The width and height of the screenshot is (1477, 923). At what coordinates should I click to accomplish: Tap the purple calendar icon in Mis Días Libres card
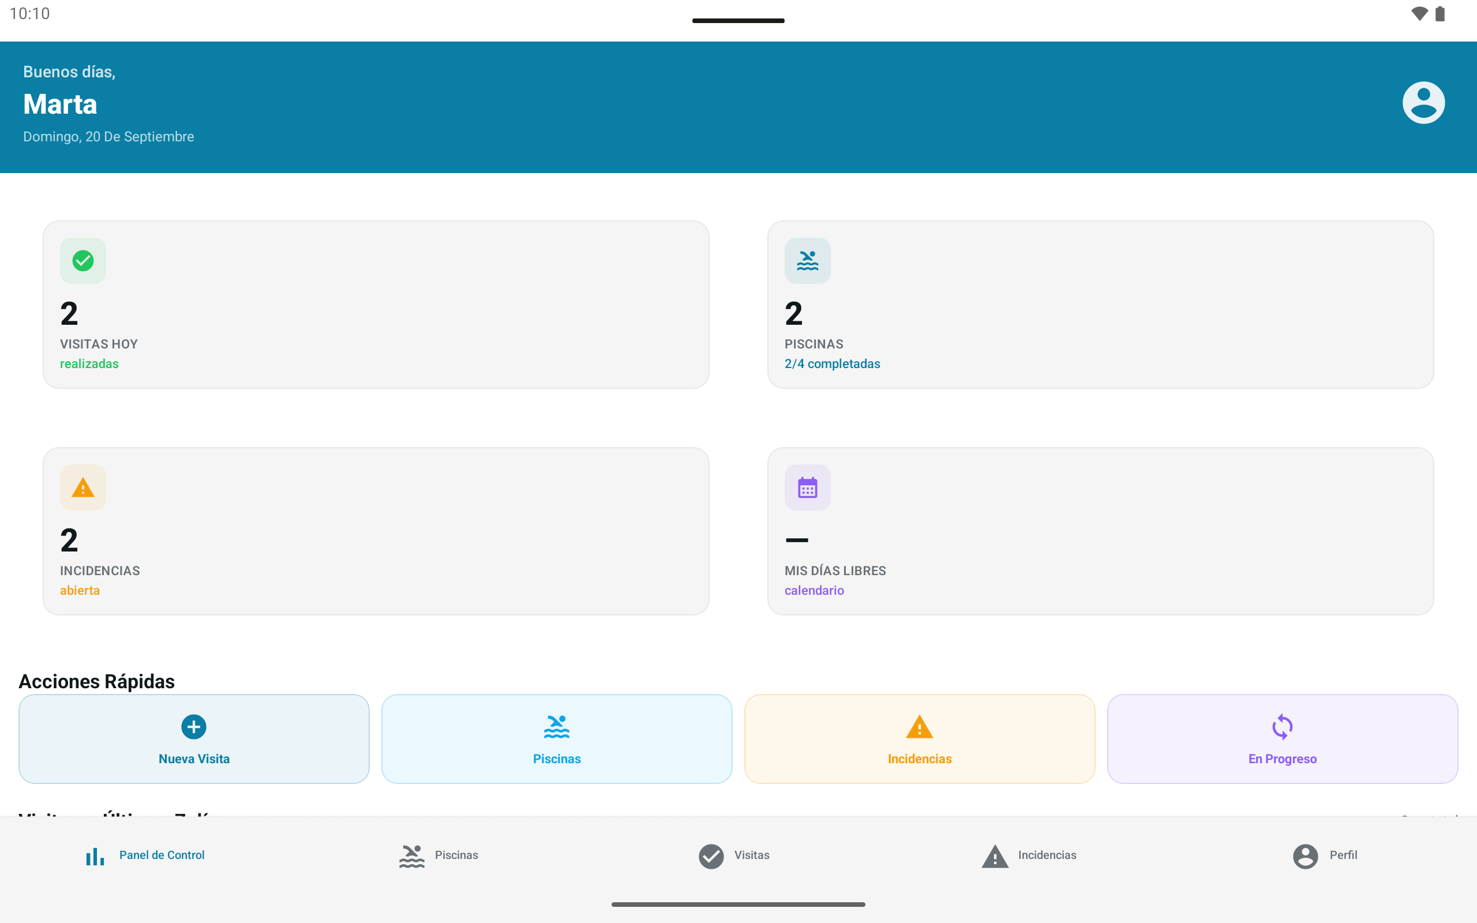808,488
